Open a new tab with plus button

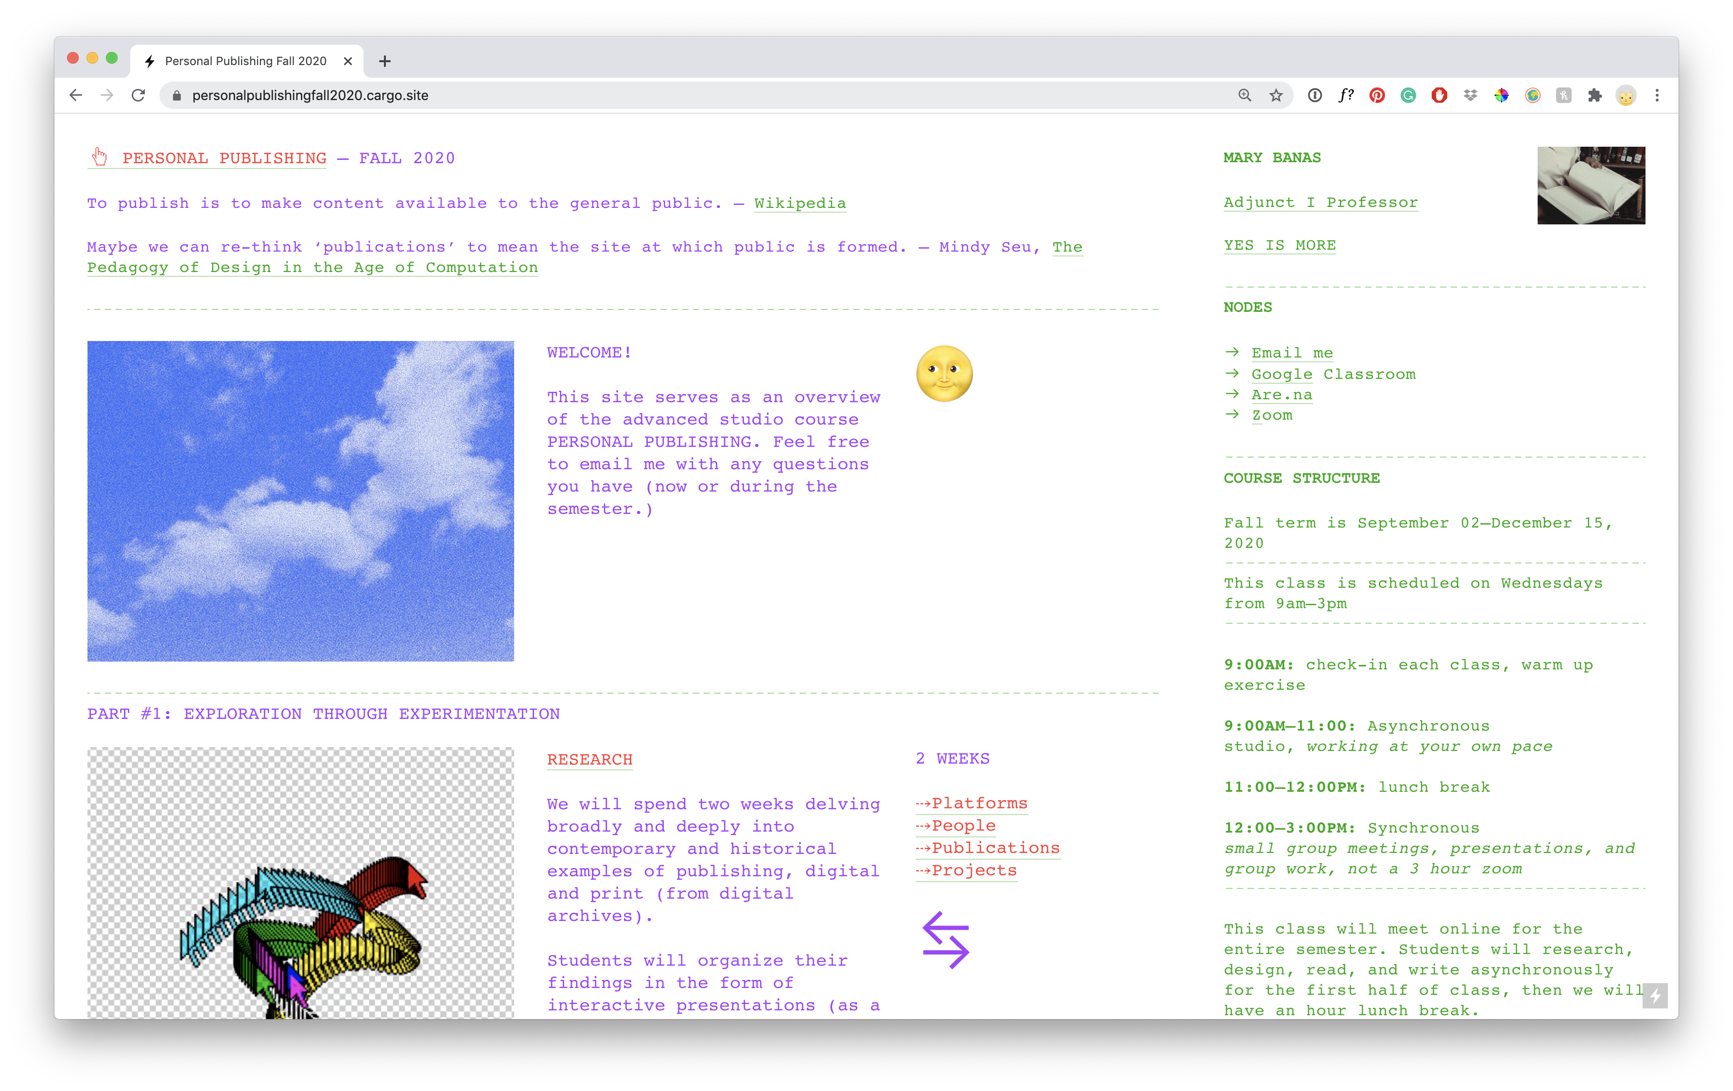click(x=385, y=61)
